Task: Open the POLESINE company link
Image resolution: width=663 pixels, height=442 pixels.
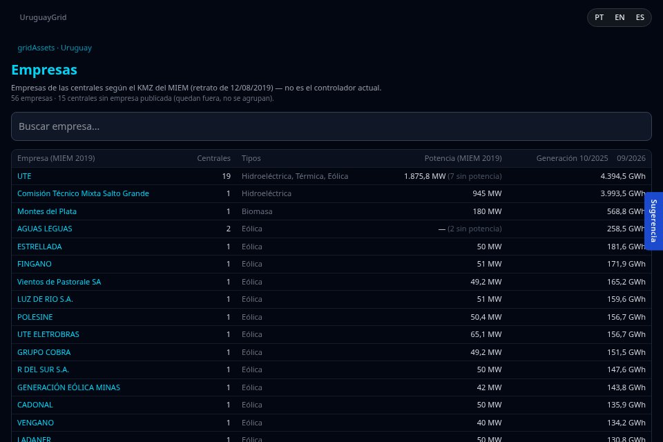Action: [35, 317]
